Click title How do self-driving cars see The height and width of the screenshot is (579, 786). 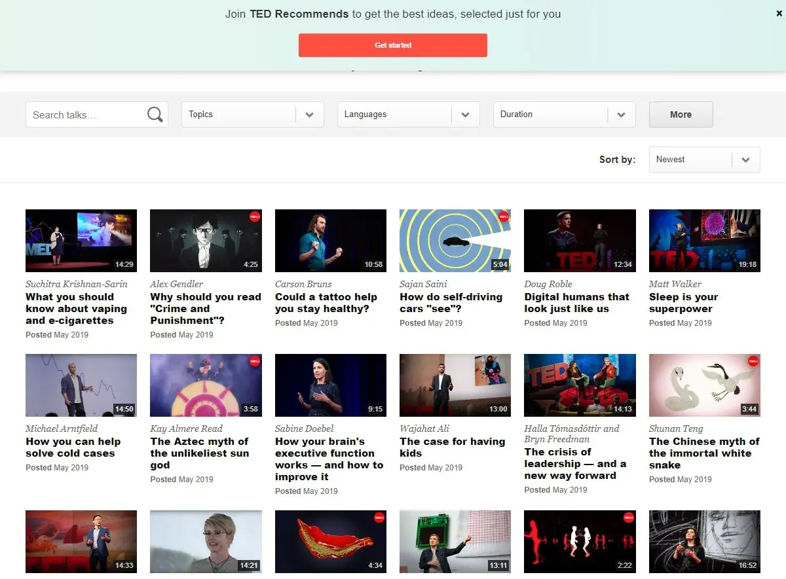tap(451, 303)
